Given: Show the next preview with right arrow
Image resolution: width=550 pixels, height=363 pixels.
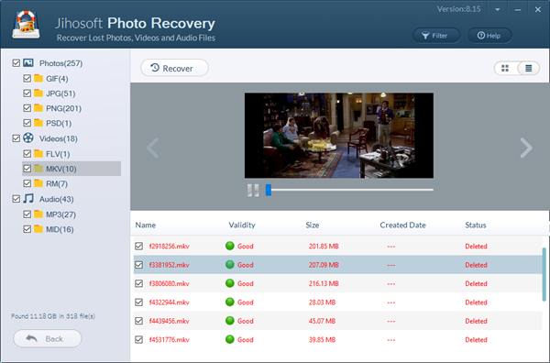Looking at the screenshot, I should (526, 148).
